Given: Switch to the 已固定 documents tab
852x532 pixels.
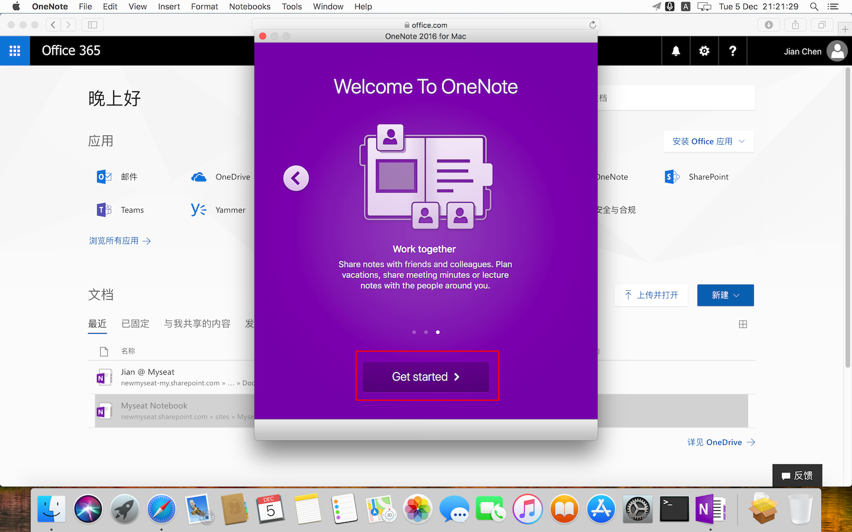Looking at the screenshot, I should 135,323.
